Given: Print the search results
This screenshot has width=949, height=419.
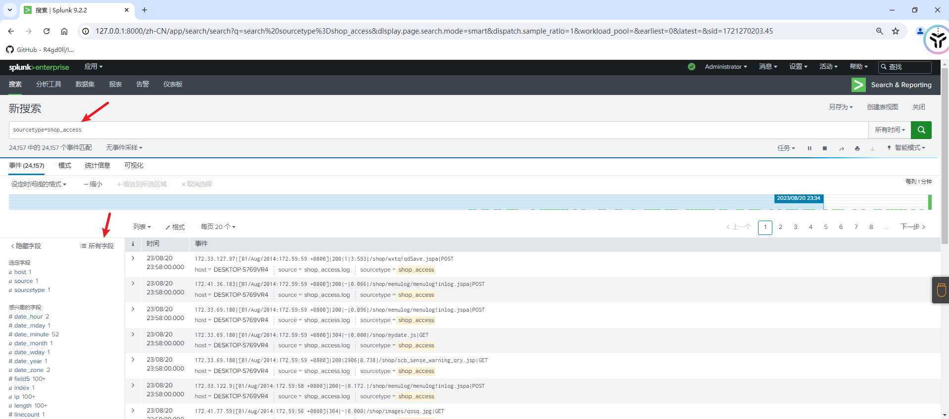Looking at the screenshot, I should [857, 148].
